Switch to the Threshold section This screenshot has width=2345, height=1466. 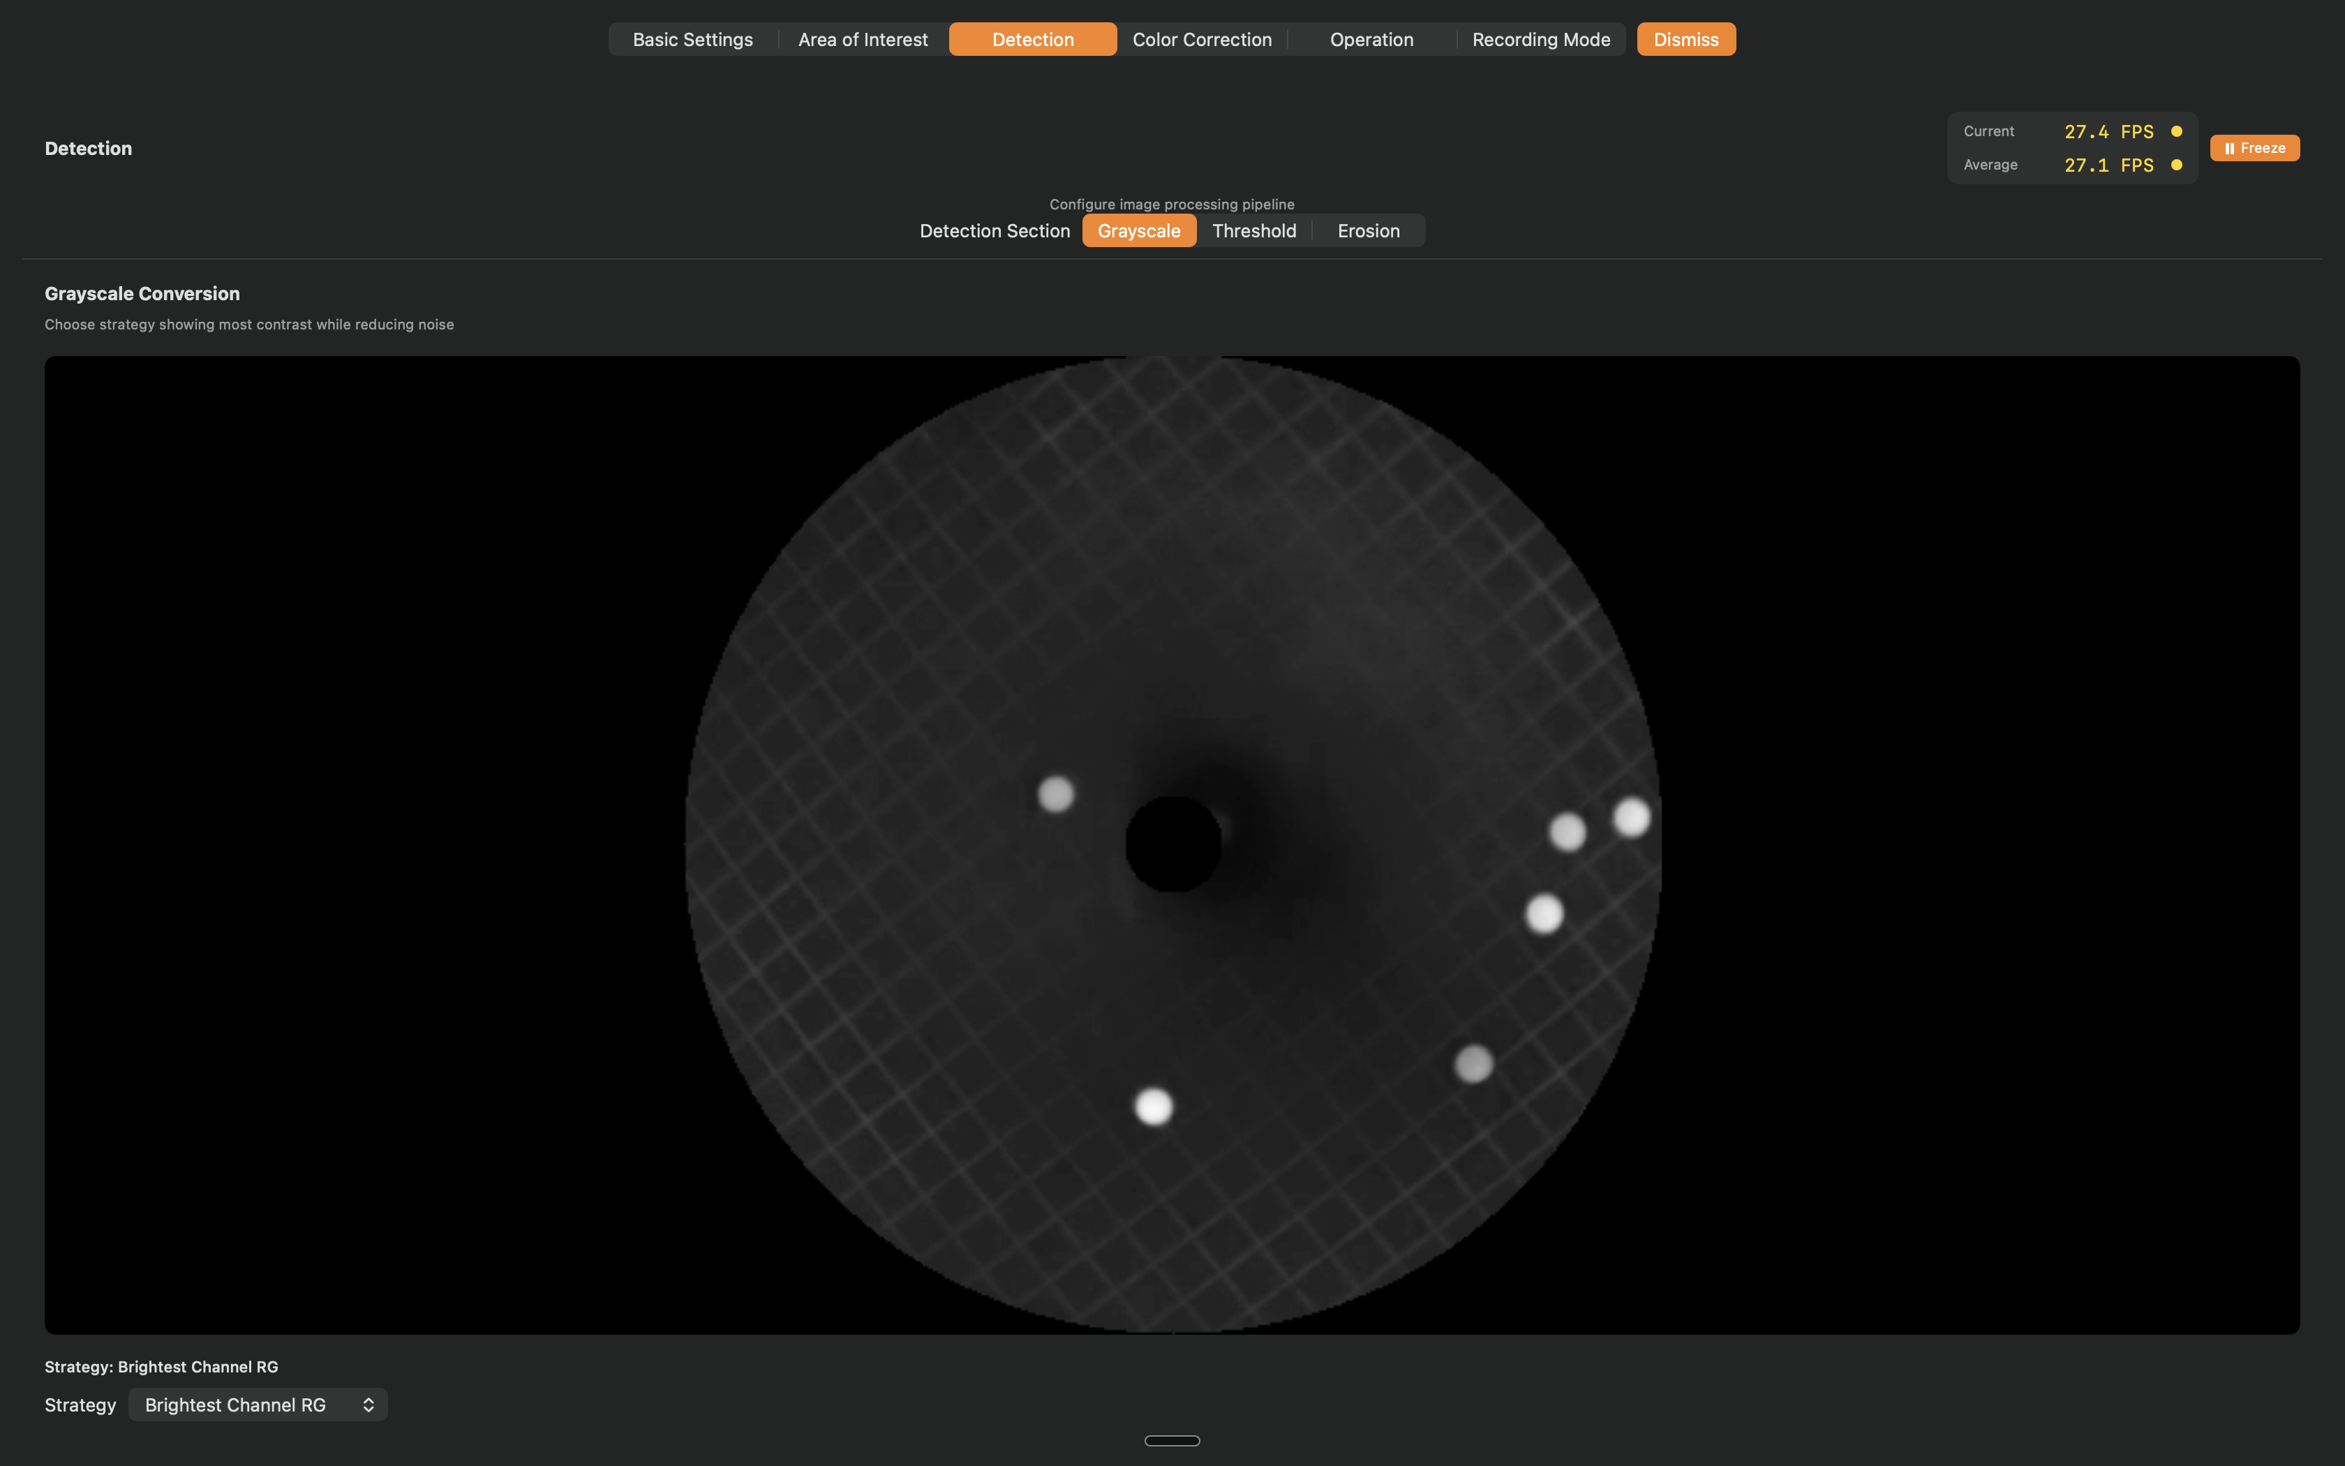pyautogui.click(x=1254, y=231)
